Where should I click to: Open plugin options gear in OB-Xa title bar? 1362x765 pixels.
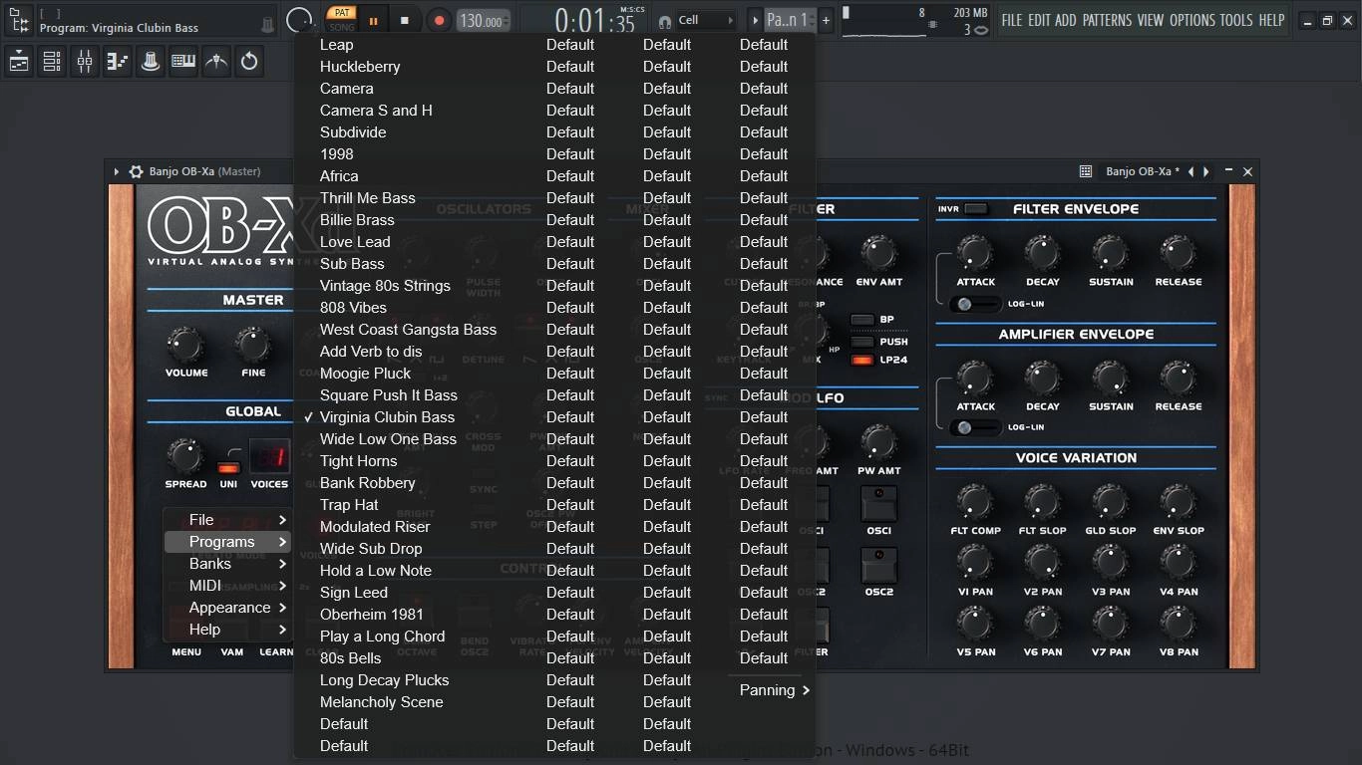[137, 171]
